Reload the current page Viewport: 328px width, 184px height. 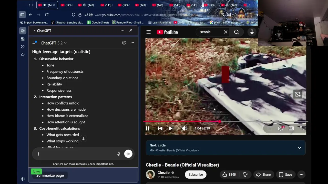point(47,15)
